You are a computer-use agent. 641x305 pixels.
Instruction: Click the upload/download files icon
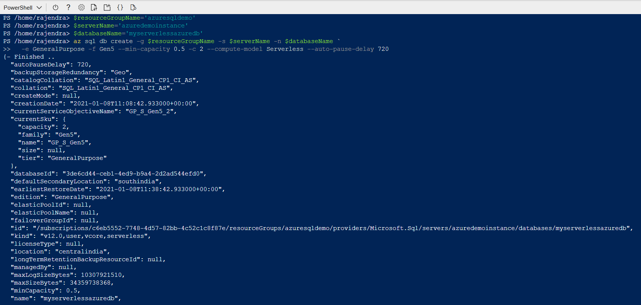(94, 7)
